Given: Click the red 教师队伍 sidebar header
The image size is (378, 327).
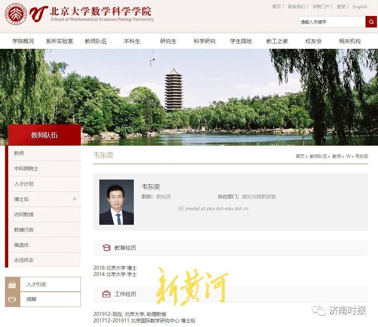Looking at the screenshot, I should coord(44,135).
